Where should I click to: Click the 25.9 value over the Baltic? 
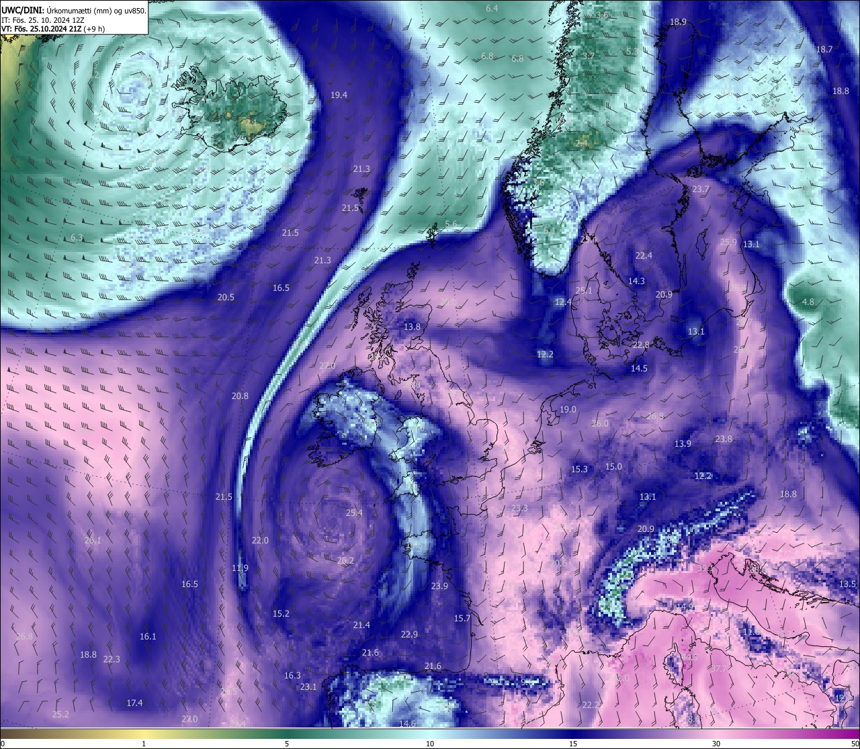tap(728, 243)
